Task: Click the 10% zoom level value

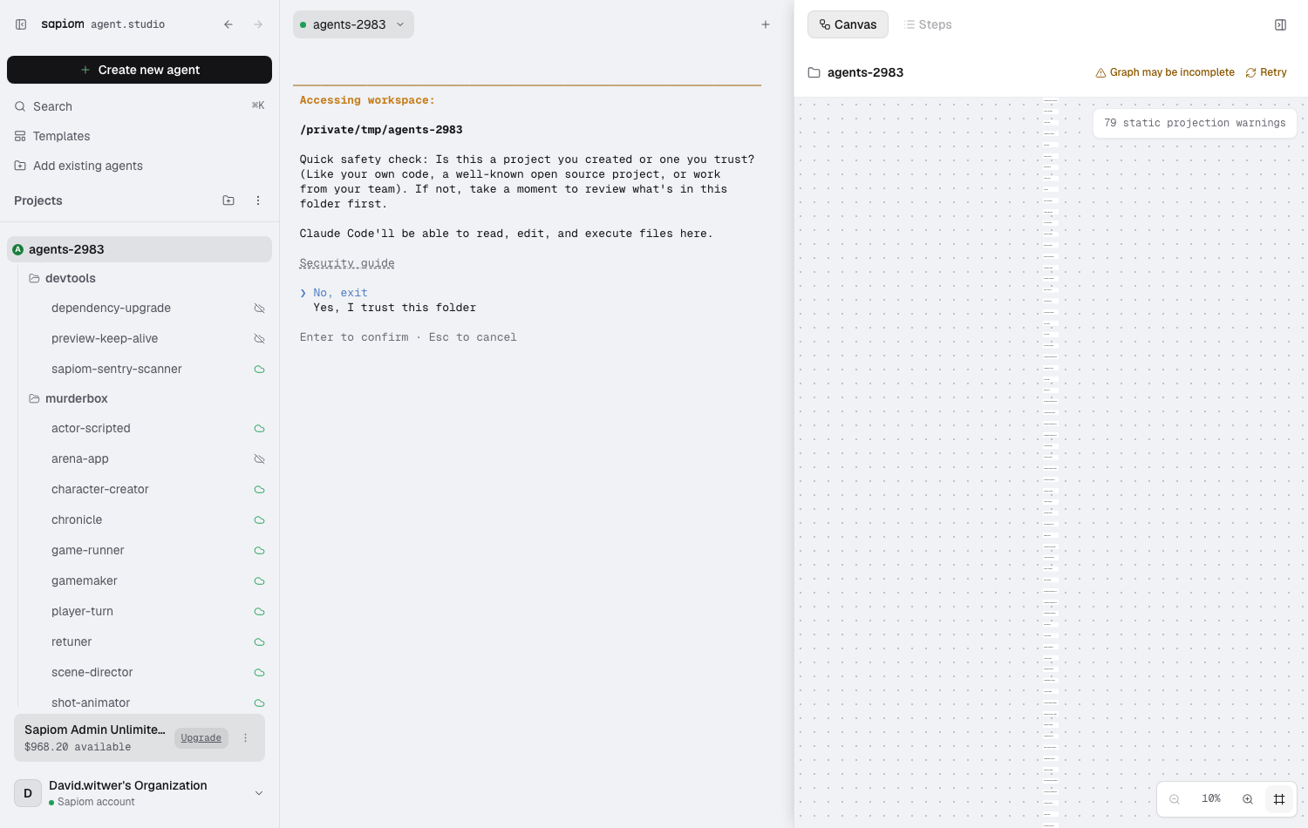Action: click(x=1211, y=799)
